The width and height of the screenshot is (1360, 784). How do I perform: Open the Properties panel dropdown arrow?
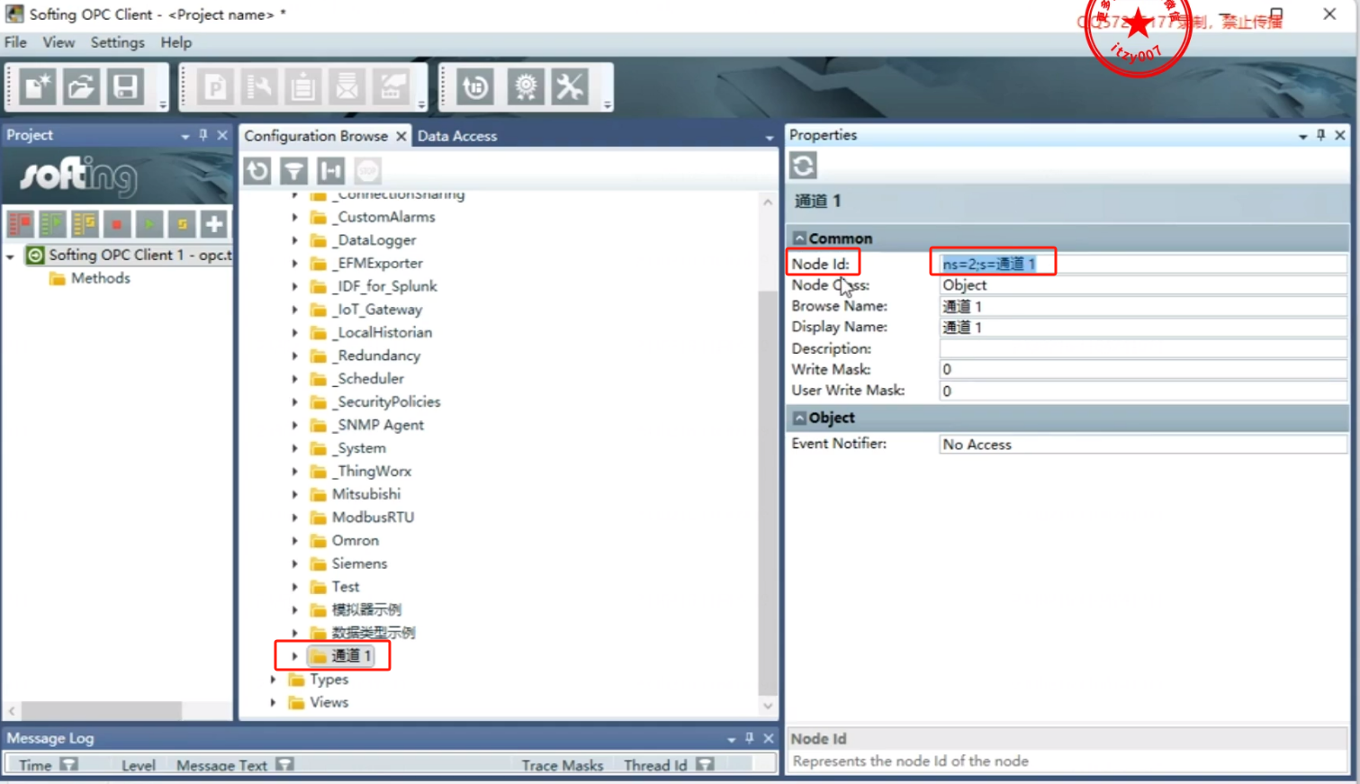(1303, 136)
